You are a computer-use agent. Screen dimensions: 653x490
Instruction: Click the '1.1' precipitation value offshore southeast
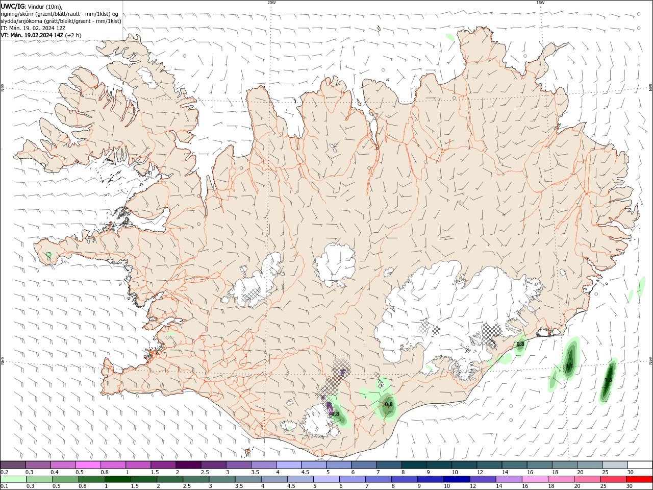569,366
